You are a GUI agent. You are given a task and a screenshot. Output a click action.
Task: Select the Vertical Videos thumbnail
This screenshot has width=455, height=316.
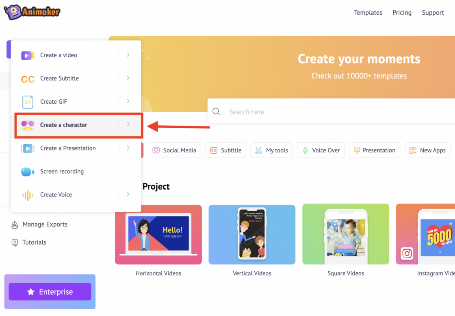[252, 234]
